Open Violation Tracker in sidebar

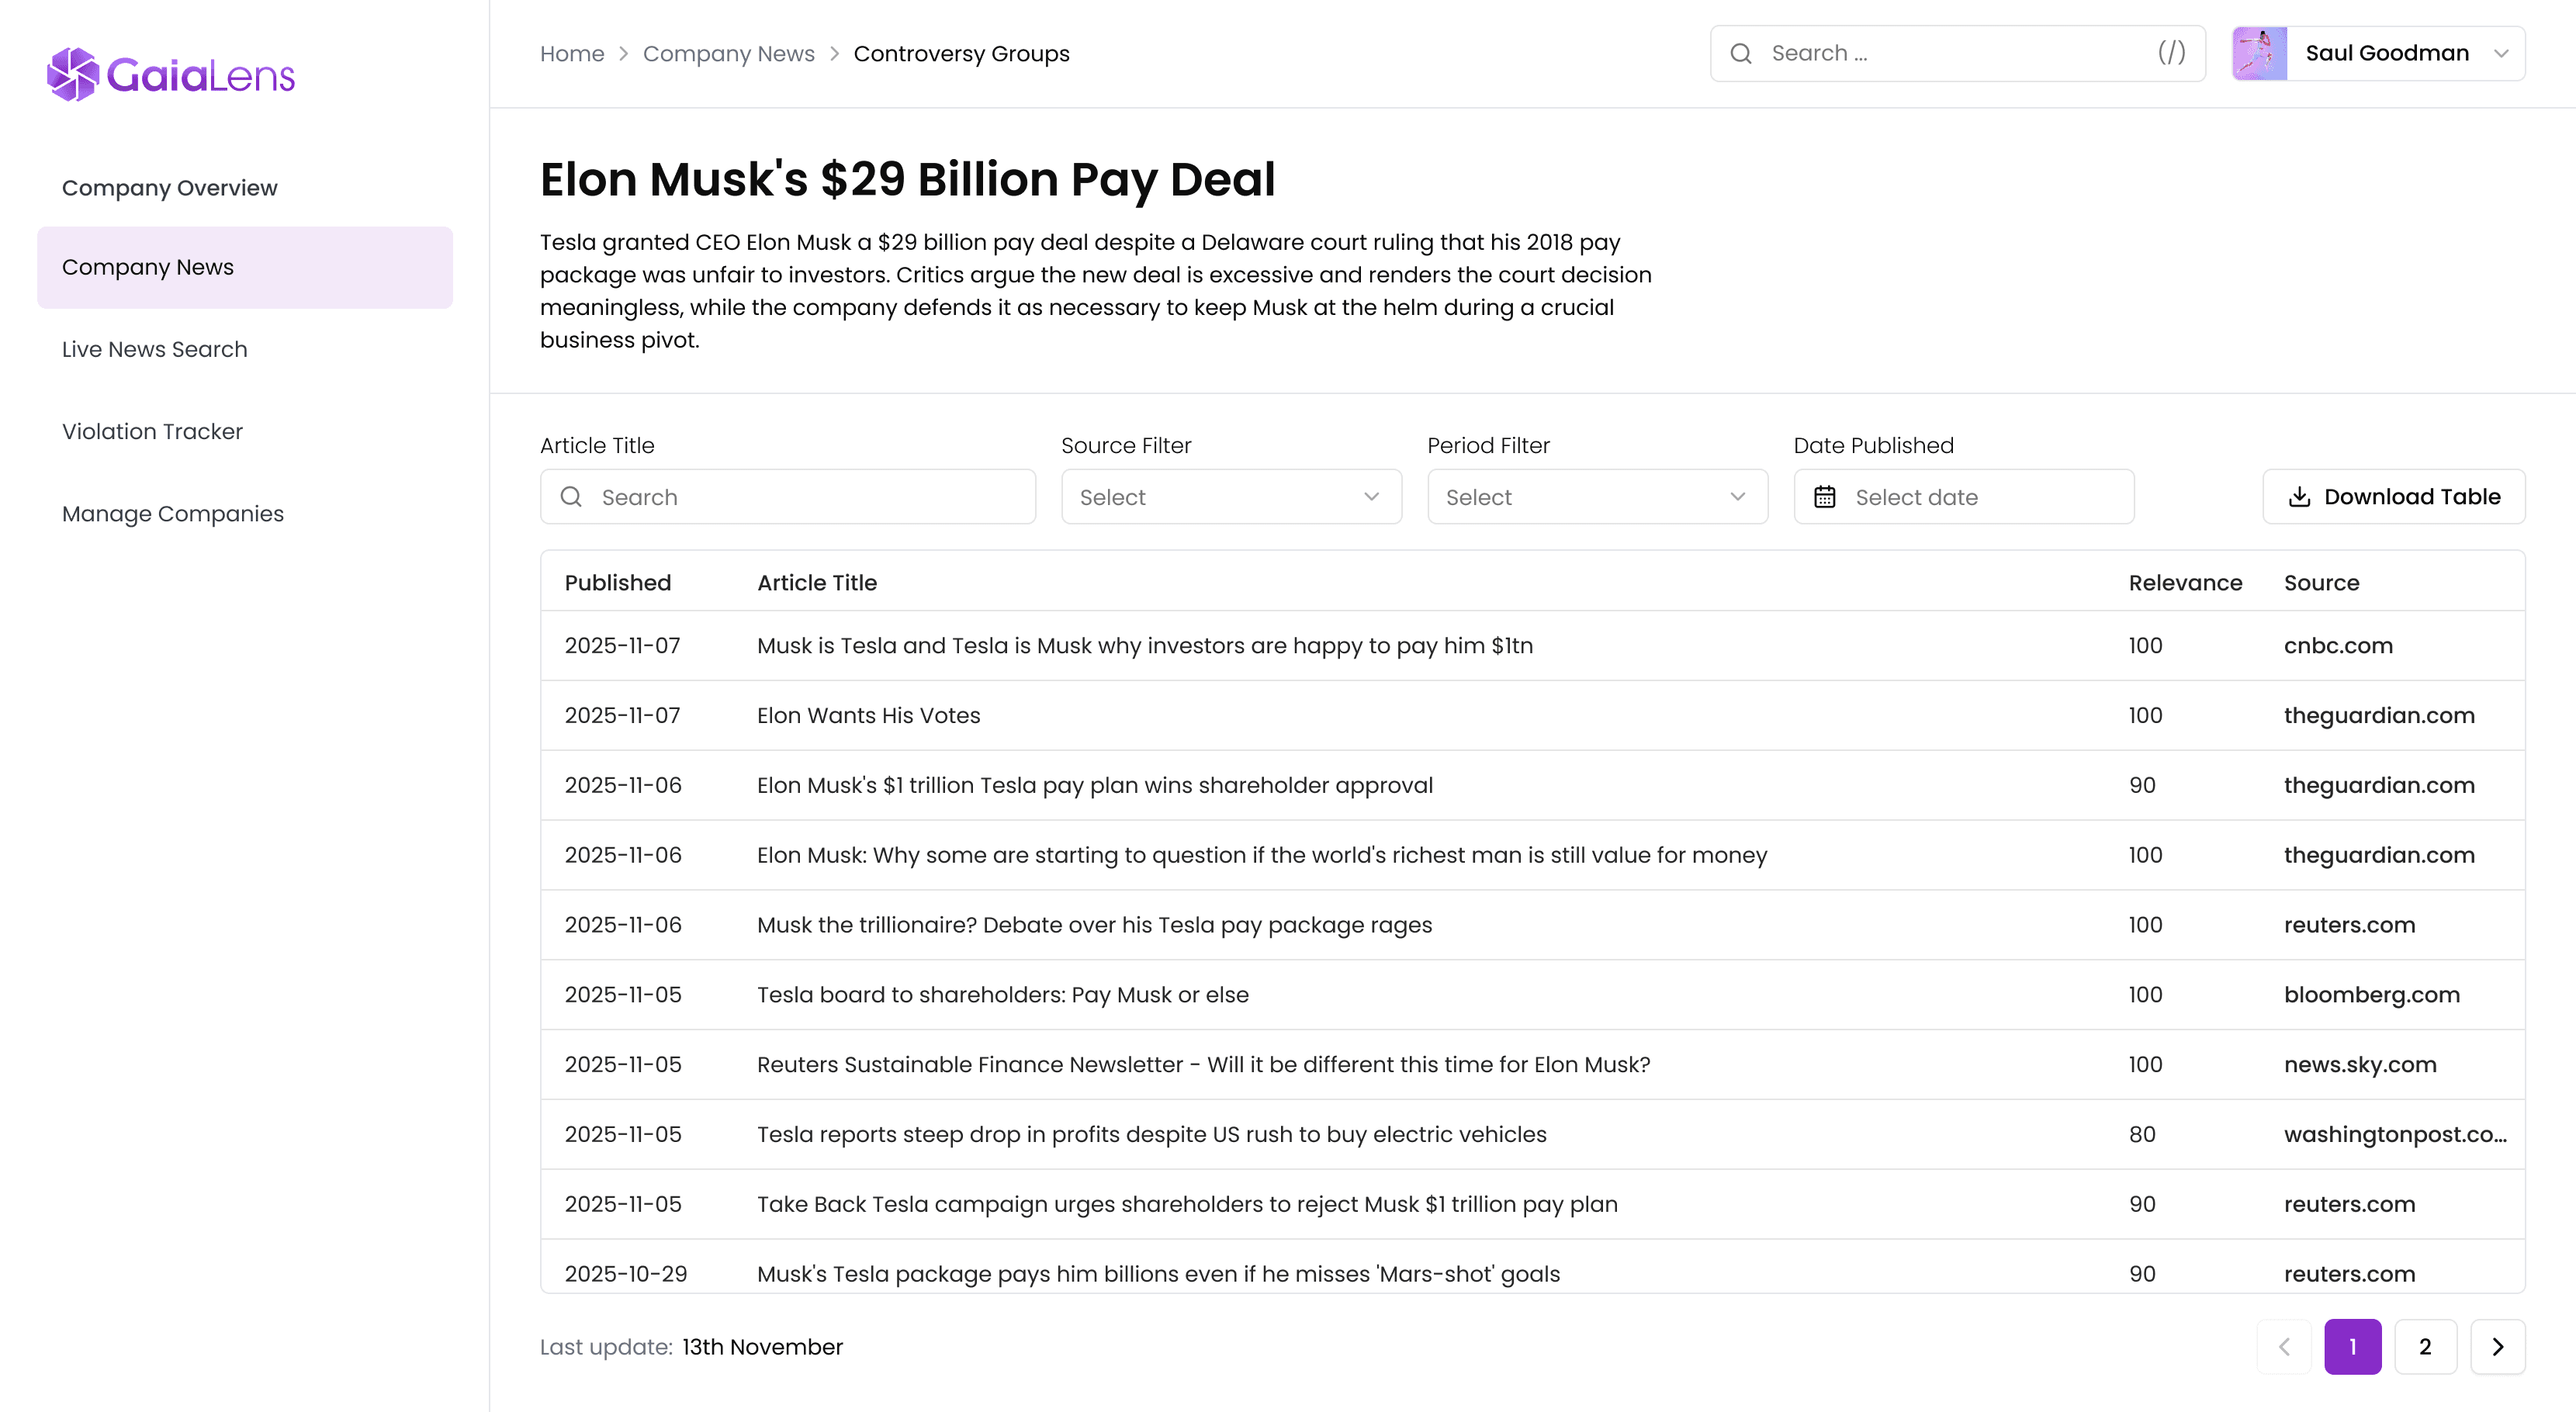[x=152, y=431]
